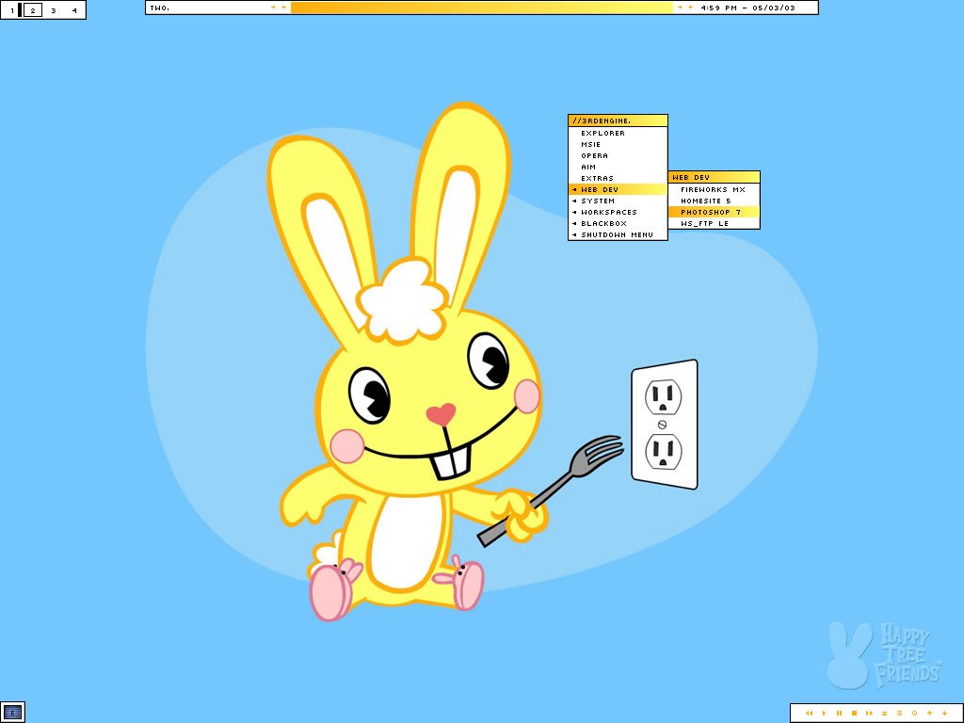Click the circle icon in media bar
Image resolution: width=964 pixels, height=723 pixels.
914,714
